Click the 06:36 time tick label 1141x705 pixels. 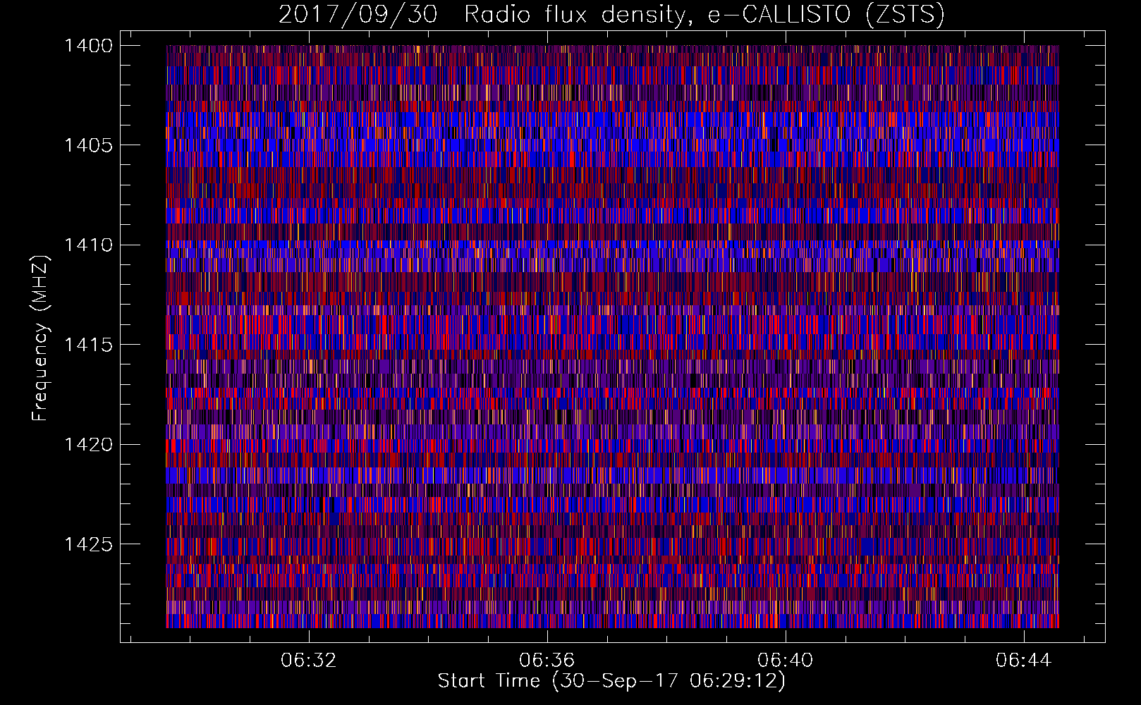[547, 661]
